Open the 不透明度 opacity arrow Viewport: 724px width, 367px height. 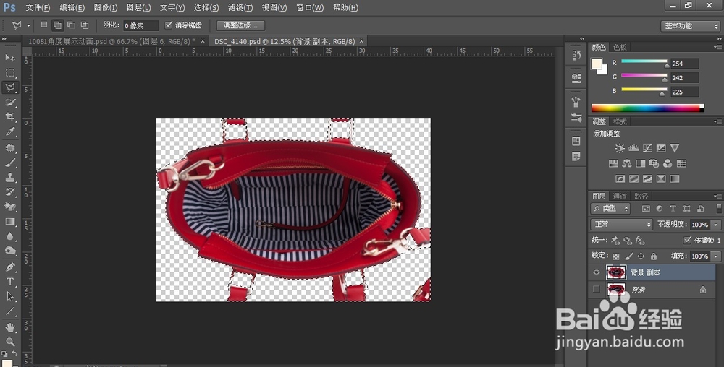pos(716,225)
